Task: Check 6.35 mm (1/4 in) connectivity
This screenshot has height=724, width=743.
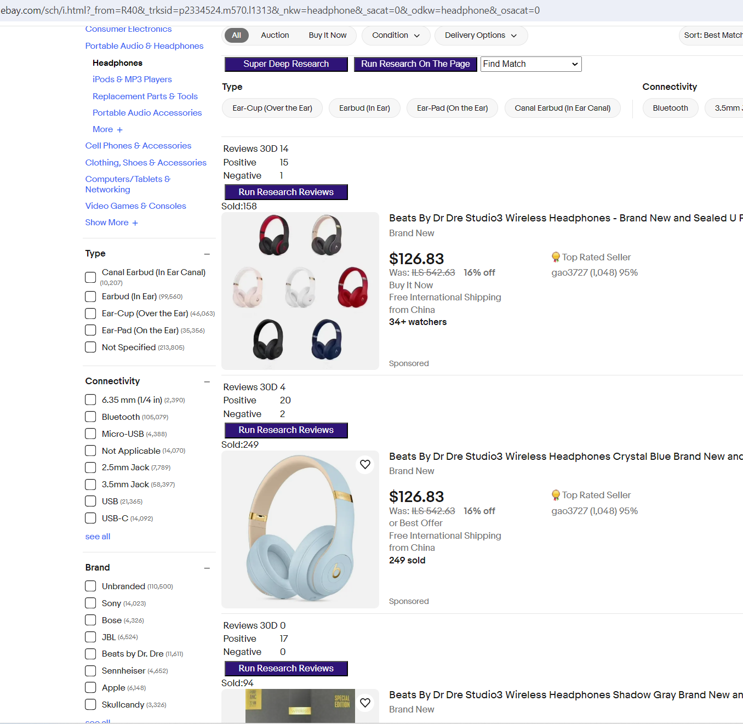Action: click(90, 400)
